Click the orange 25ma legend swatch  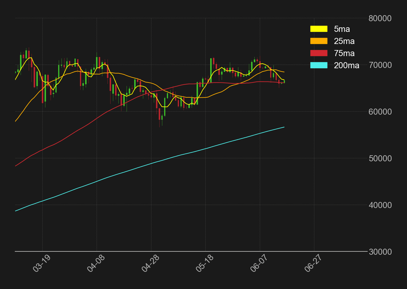319,41
